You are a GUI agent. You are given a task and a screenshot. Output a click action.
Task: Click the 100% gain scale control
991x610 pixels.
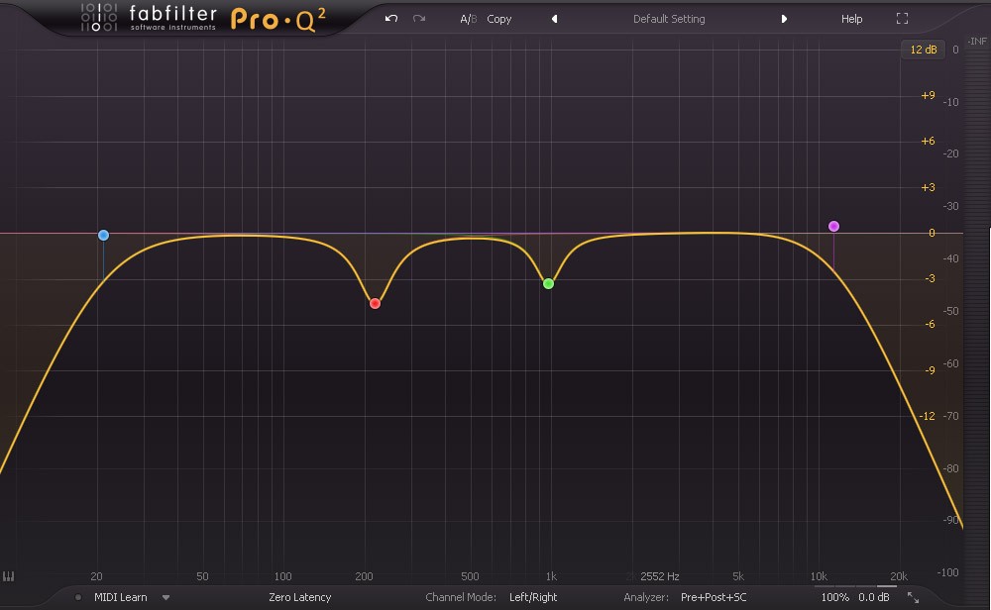[834, 597]
